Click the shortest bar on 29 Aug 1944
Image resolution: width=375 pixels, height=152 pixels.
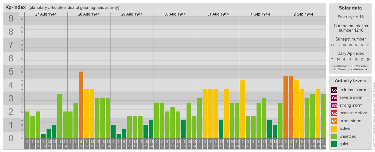(119, 136)
